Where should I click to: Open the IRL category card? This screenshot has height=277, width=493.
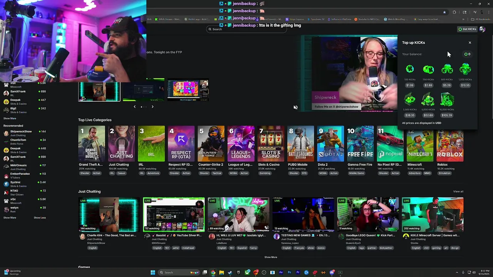point(151,144)
